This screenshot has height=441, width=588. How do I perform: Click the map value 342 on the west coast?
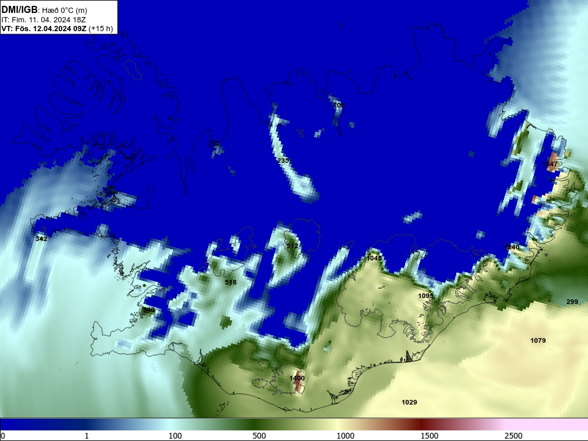click(41, 239)
